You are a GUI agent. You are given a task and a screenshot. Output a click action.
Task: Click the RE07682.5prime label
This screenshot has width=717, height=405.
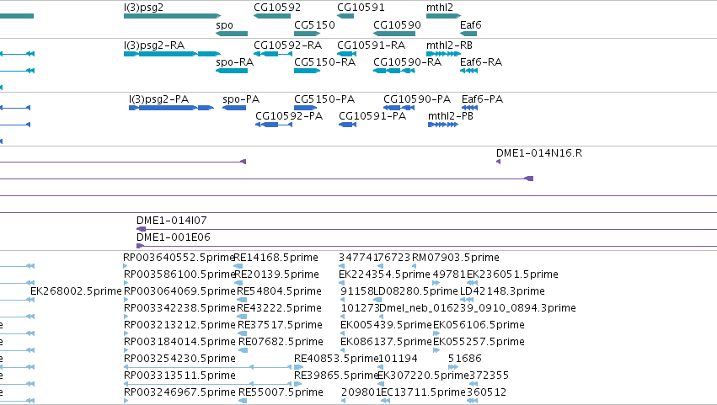(281, 342)
